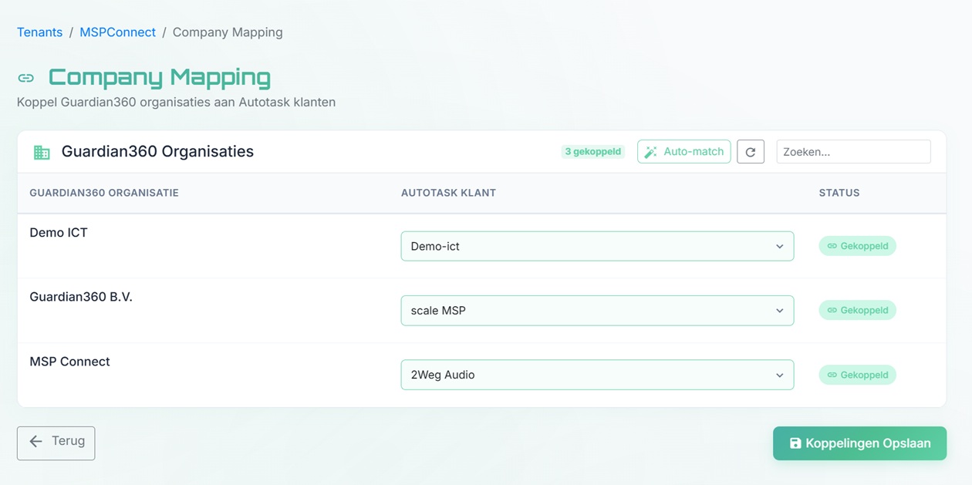972x485 pixels.
Task: Expand the scale MSP dropdown
Action: click(x=596, y=311)
